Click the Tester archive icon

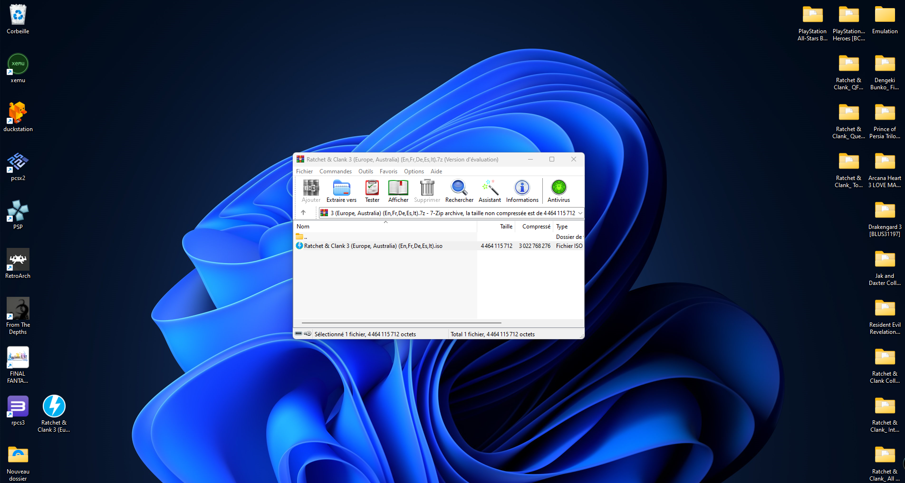click(372, 191)
